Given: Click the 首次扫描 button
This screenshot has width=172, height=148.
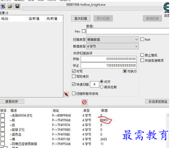Looking at the screenshot, I should point(81,18).
